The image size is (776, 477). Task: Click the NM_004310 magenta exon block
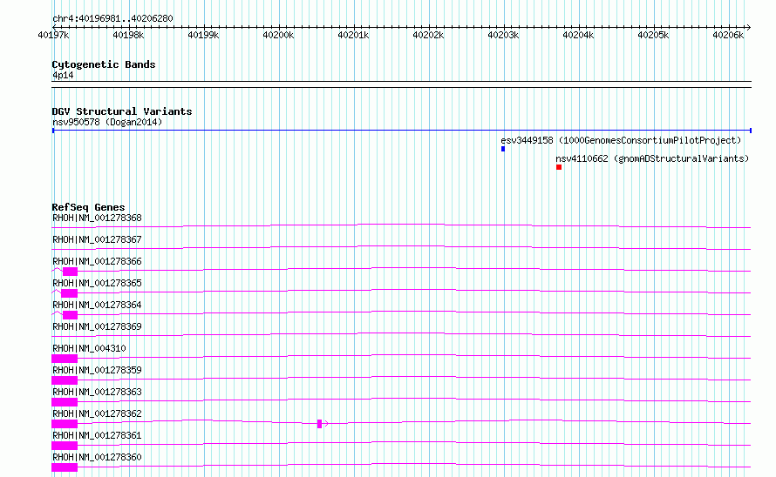pyautogui.click(x=65, y=359)
